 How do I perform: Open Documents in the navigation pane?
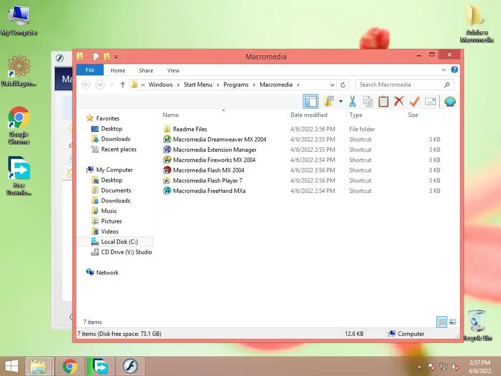116,190
